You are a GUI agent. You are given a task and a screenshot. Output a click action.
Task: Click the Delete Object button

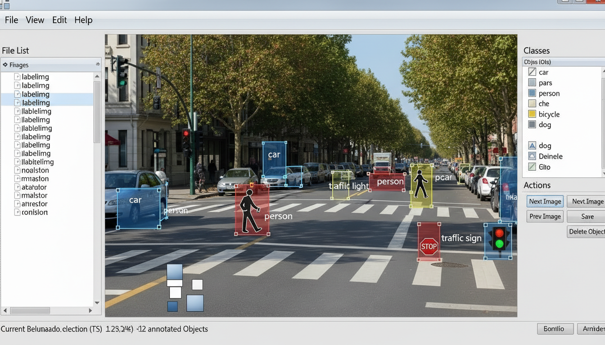586,232
